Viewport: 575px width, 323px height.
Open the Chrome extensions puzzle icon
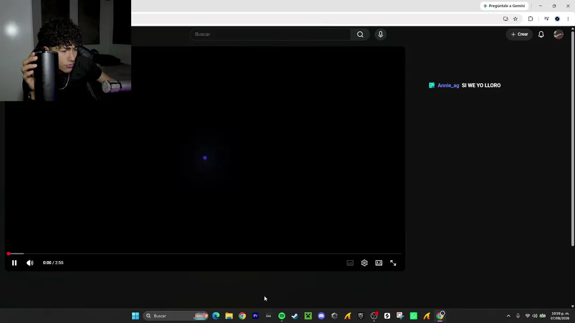[531, 19]
